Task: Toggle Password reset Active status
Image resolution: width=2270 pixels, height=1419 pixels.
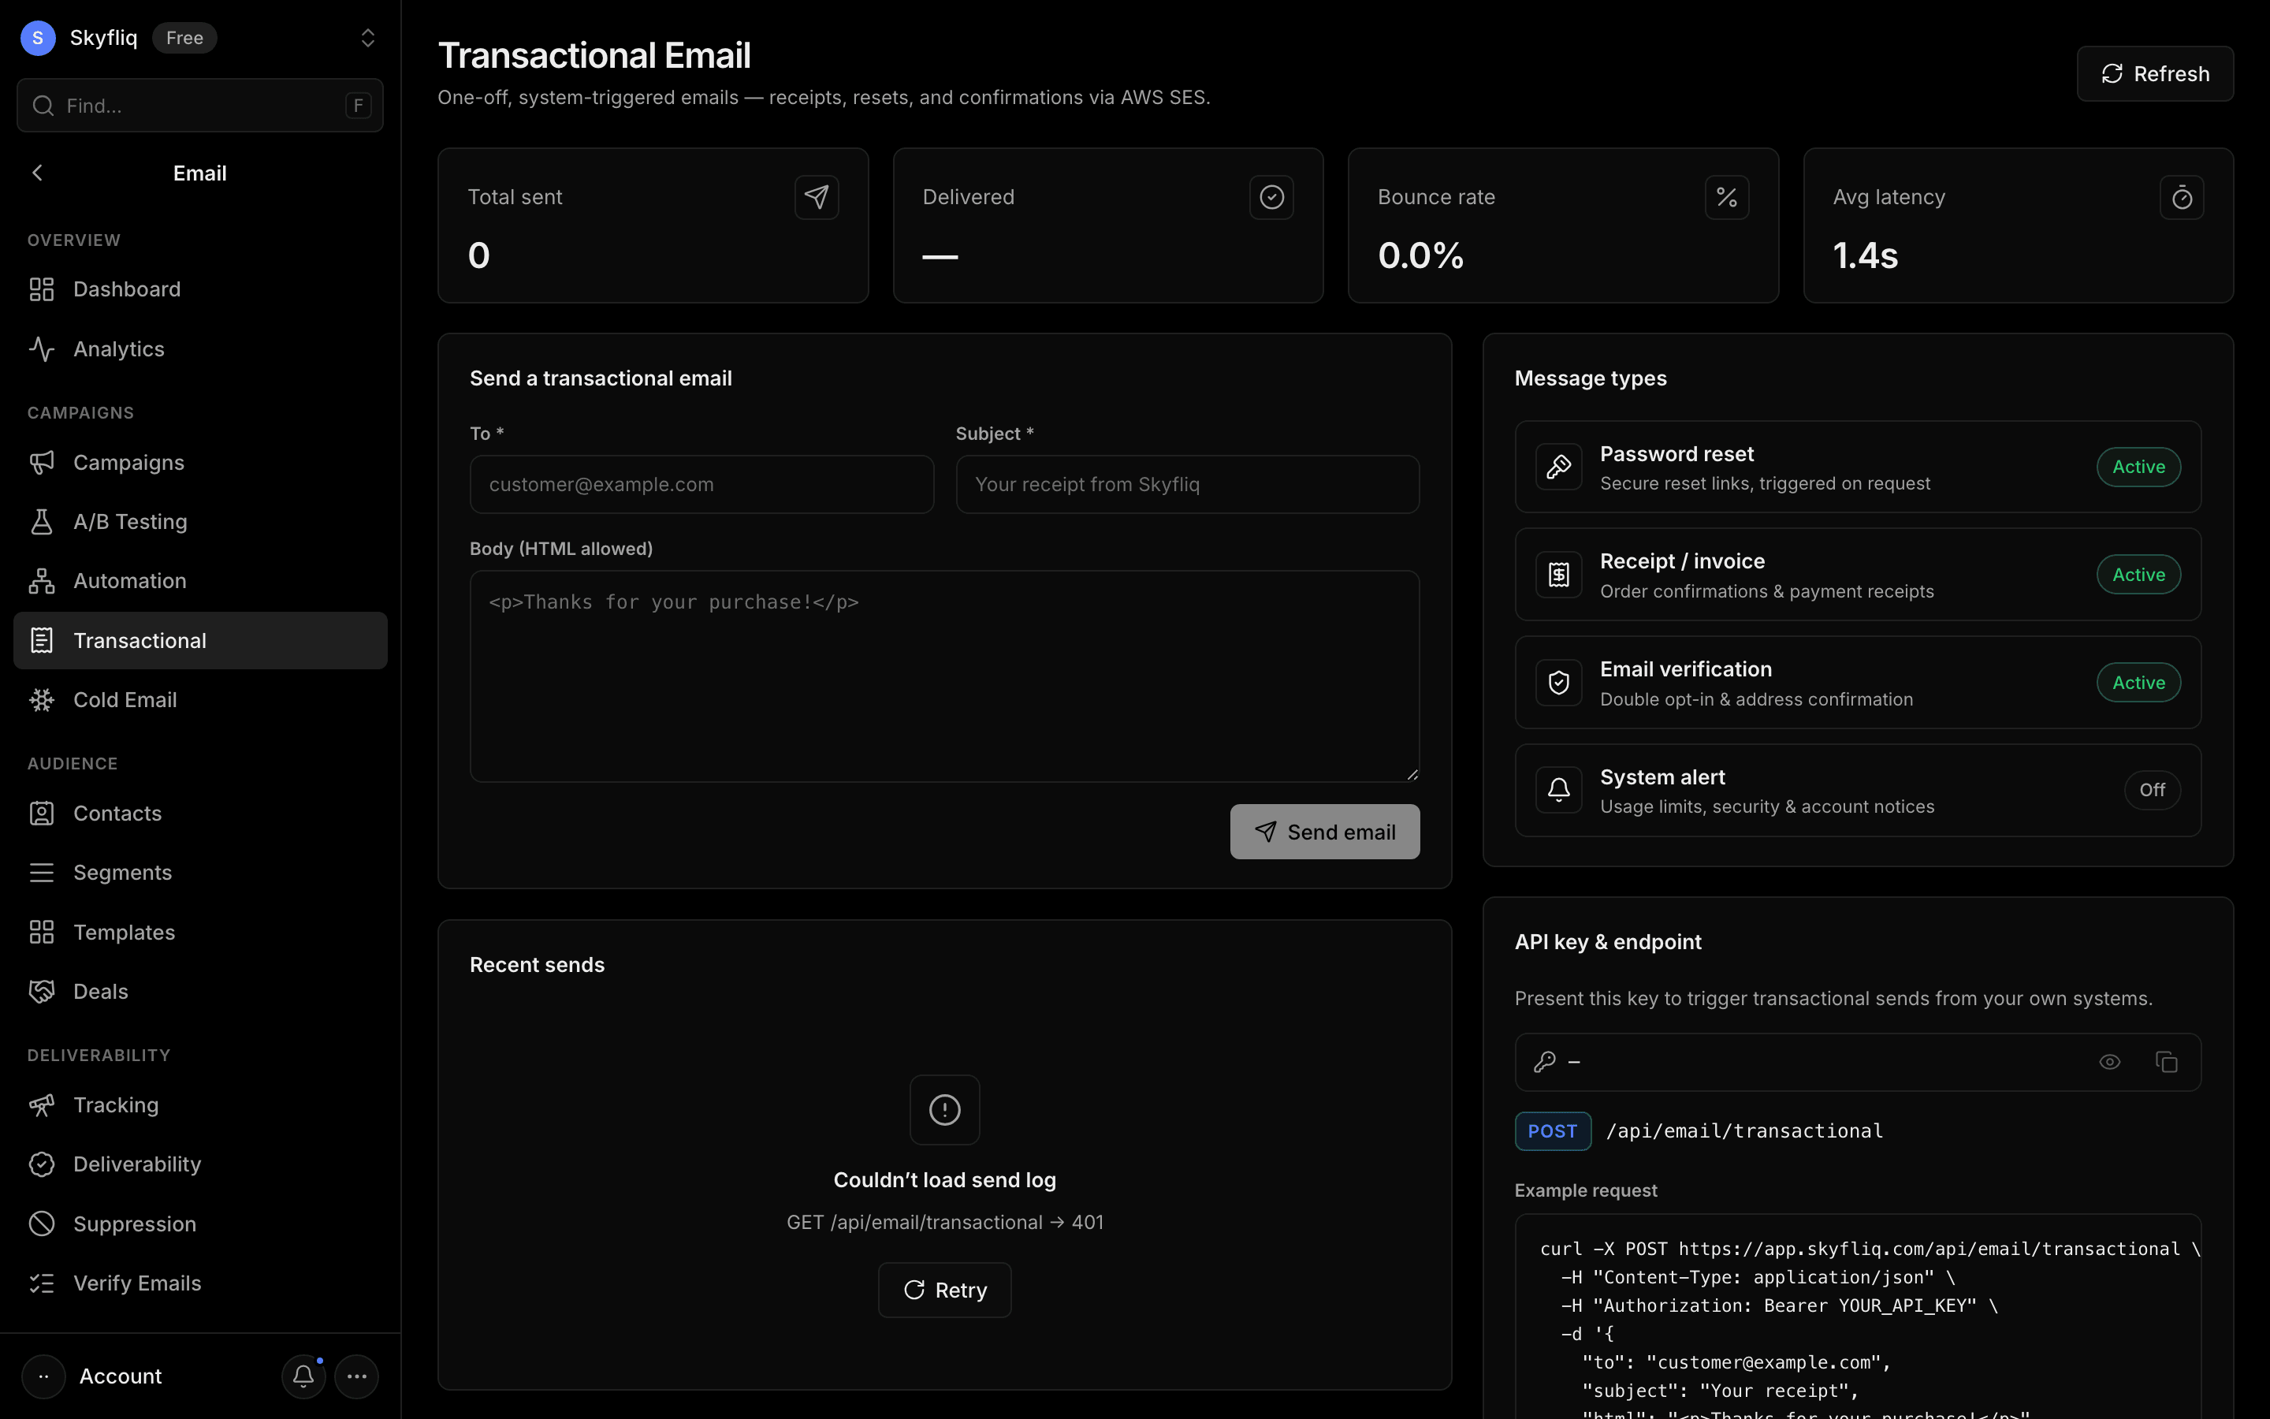Action: click(2138, 467)
